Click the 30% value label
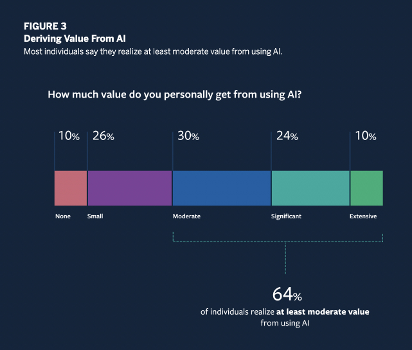 coord(188,136)
